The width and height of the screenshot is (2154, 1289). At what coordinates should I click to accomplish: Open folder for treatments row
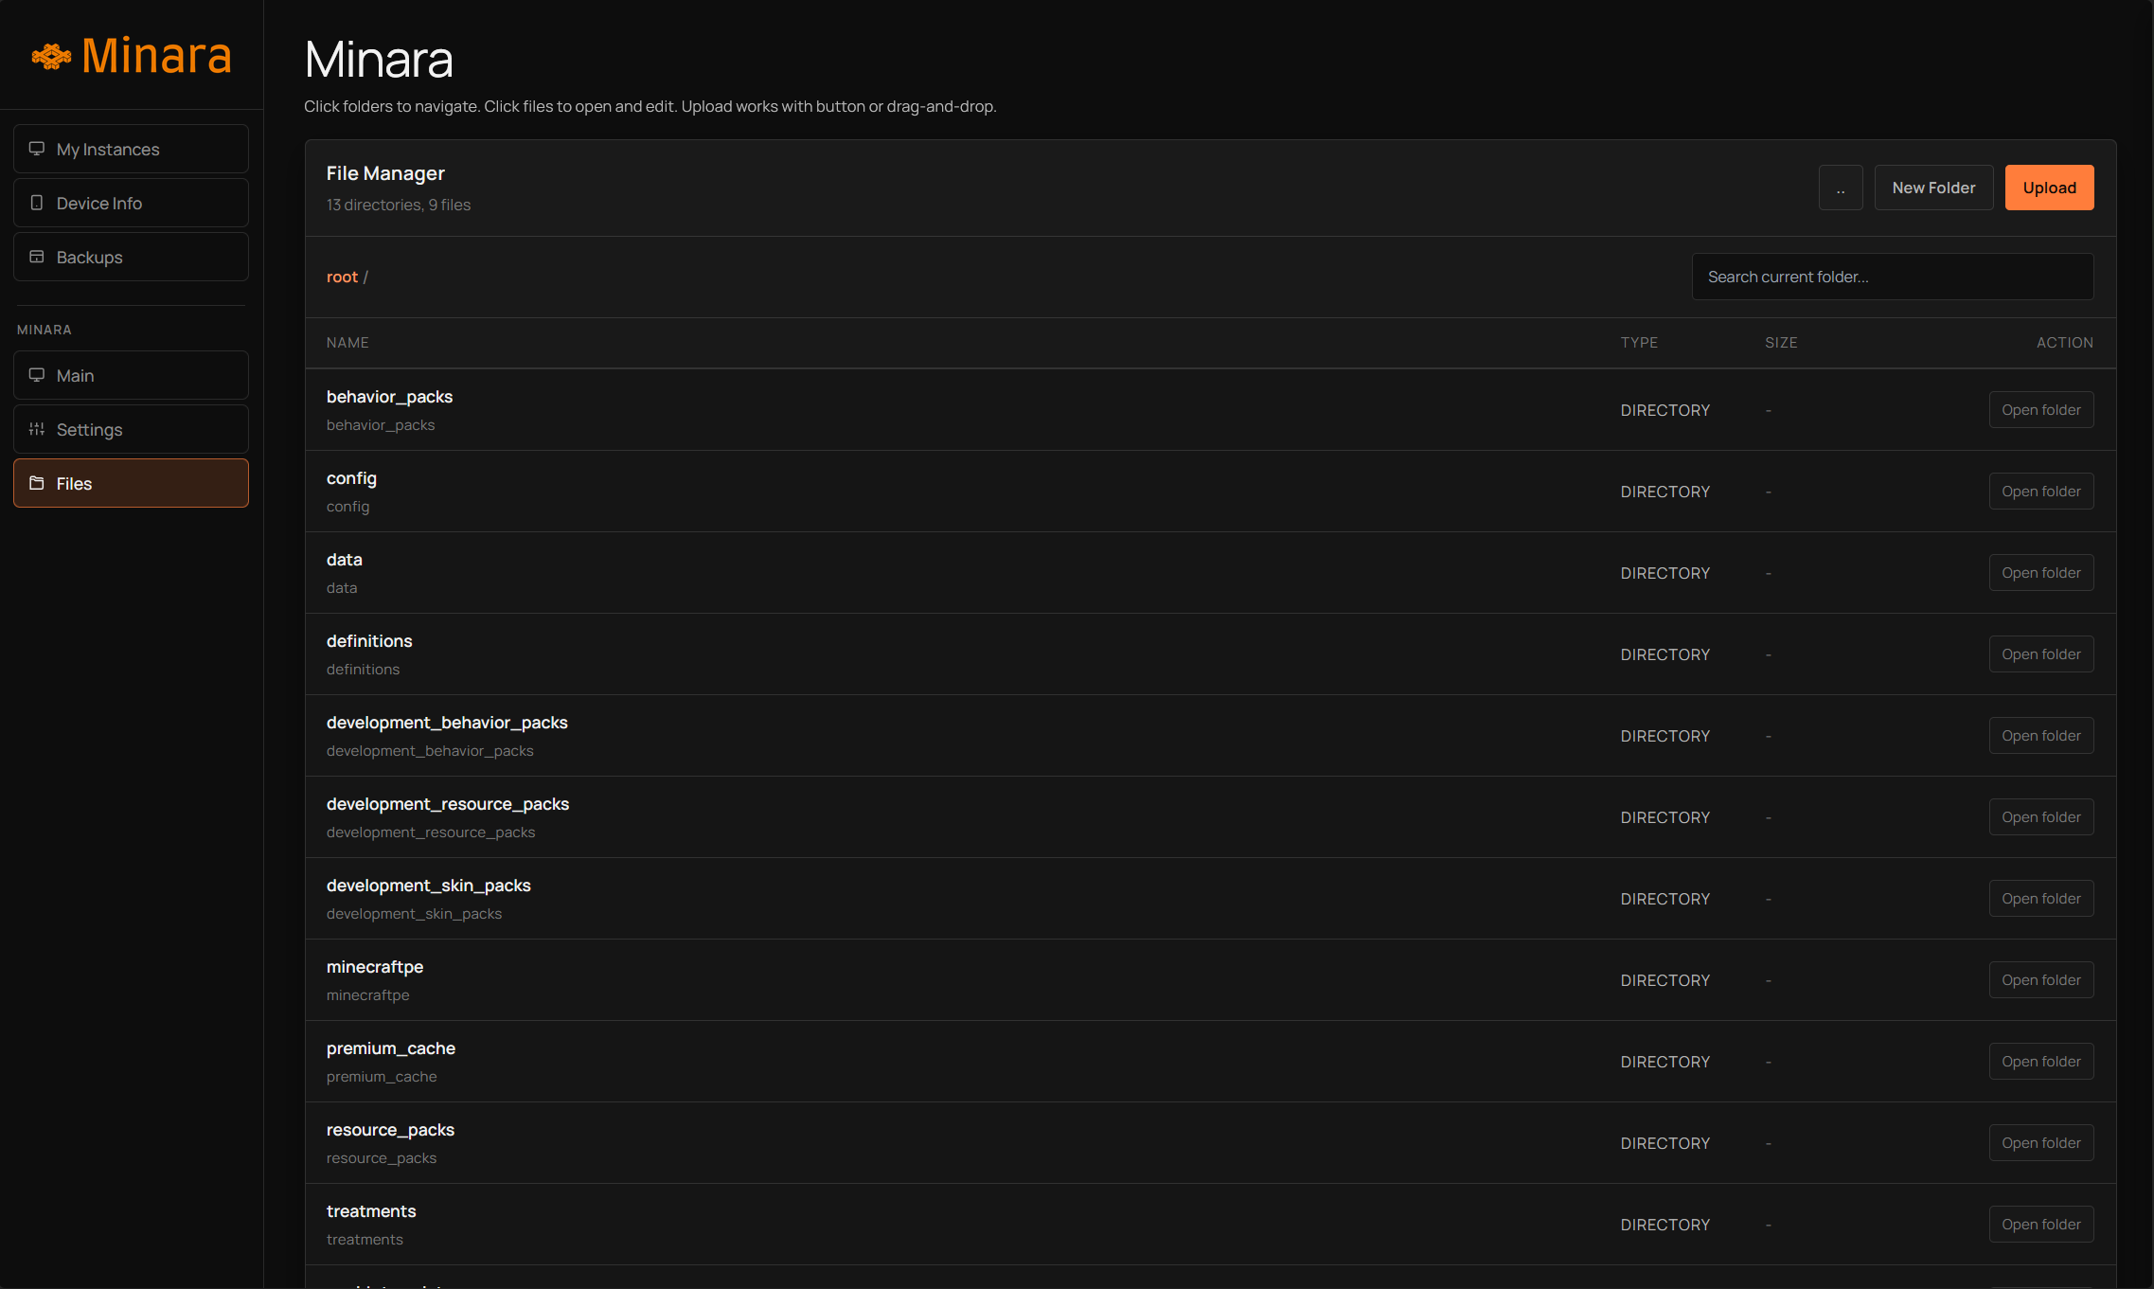[x=2041, y=1225]
